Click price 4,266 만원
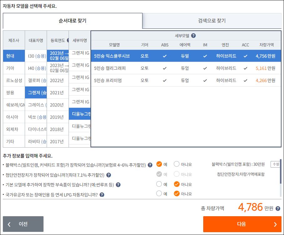 pos(265,81)
